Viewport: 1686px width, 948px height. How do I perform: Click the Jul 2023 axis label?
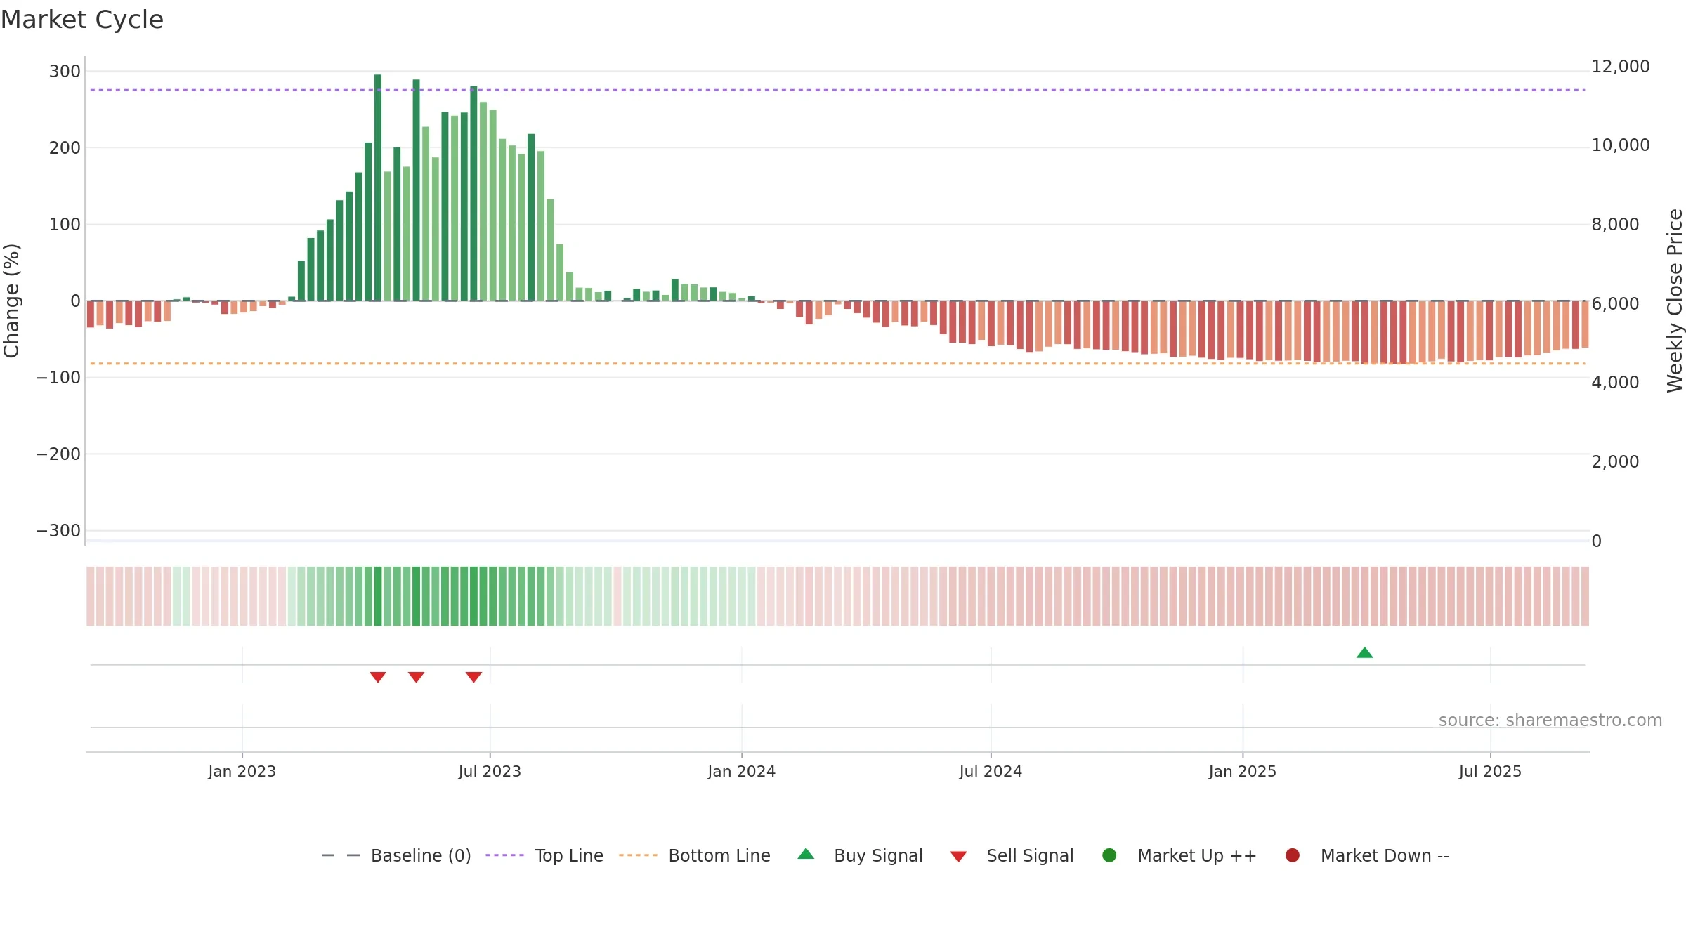coord(490,771)
